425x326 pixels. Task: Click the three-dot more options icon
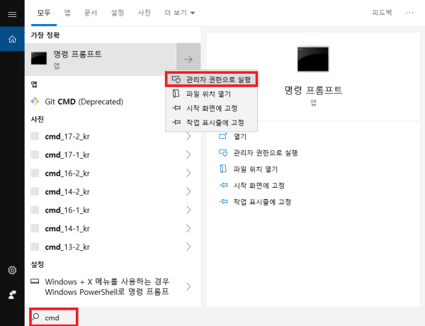pyautogui.click(x=409, y=13)
